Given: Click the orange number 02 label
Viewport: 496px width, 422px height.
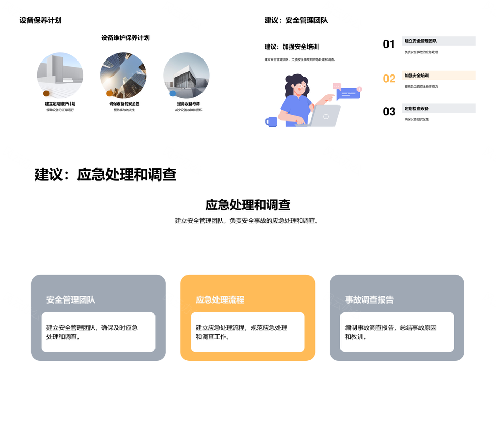Looking at the screenshot, I should (389, 79).
